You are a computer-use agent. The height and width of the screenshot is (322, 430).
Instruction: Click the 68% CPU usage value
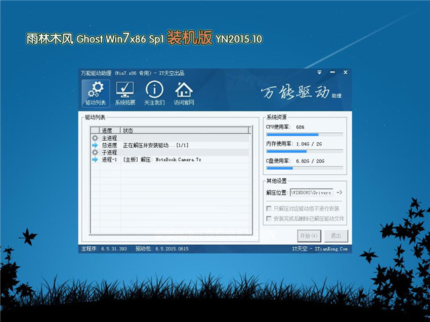point(300,127)
